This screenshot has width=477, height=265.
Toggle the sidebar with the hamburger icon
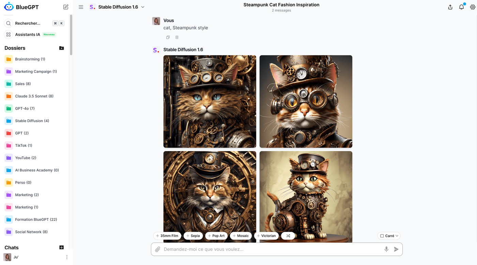pos(81,7)
